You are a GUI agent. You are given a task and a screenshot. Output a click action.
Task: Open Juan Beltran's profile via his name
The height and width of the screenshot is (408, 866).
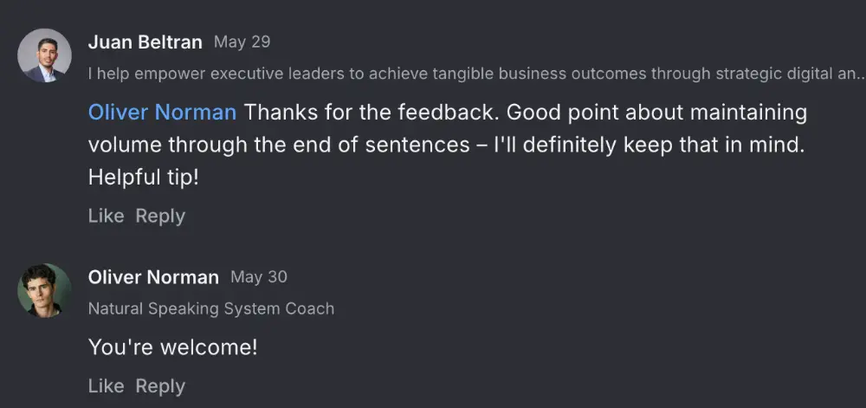[x=145, y=42]
